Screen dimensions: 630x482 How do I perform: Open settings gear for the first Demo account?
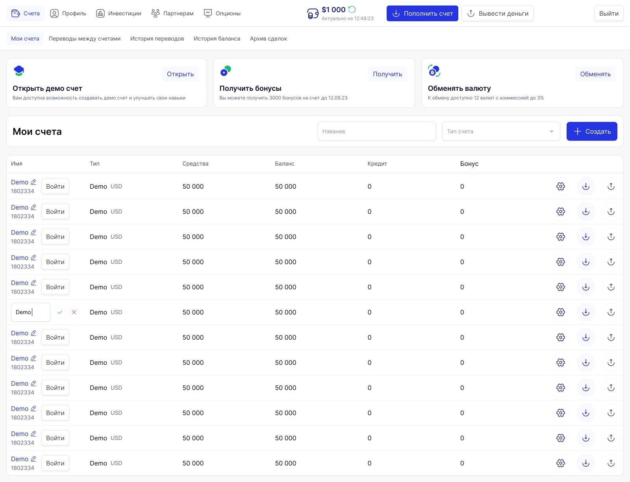561,186
